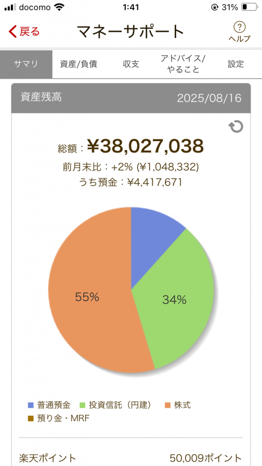Select the サマリ tab

coord(26,64)
